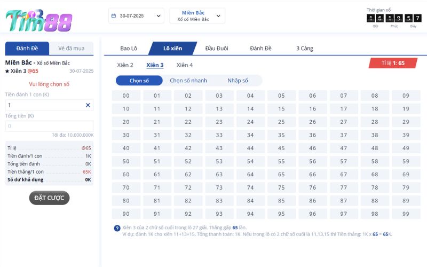Switch to the Đầu Đuôi tab
The height and width of the screenshot is (267, 427).
217,49
